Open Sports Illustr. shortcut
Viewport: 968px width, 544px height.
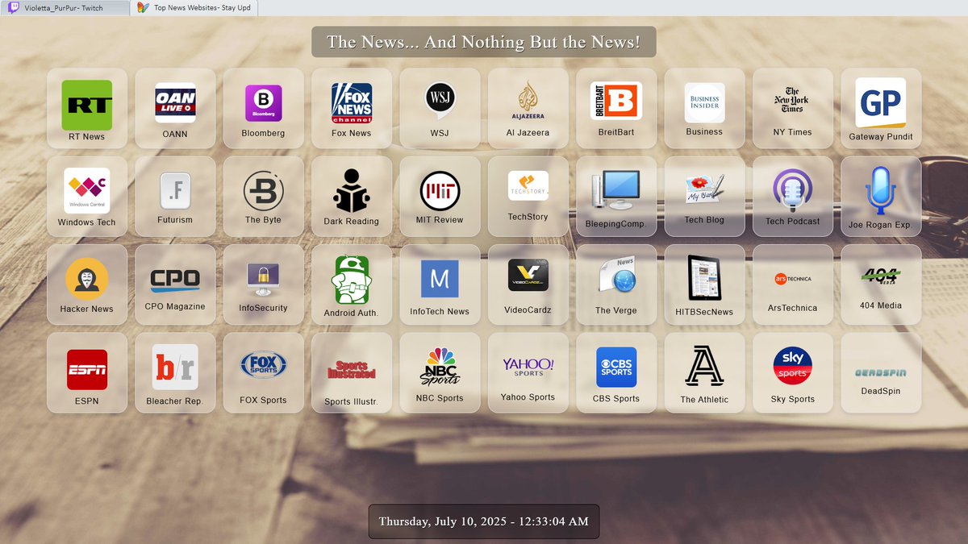(352, 373)
